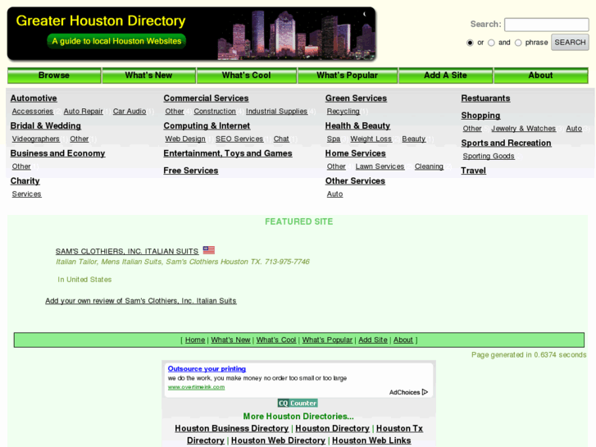Open the Charity category

coord(25,181)
